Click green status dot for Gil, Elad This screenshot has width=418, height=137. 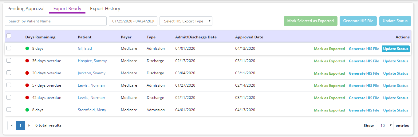click(27, 49)
